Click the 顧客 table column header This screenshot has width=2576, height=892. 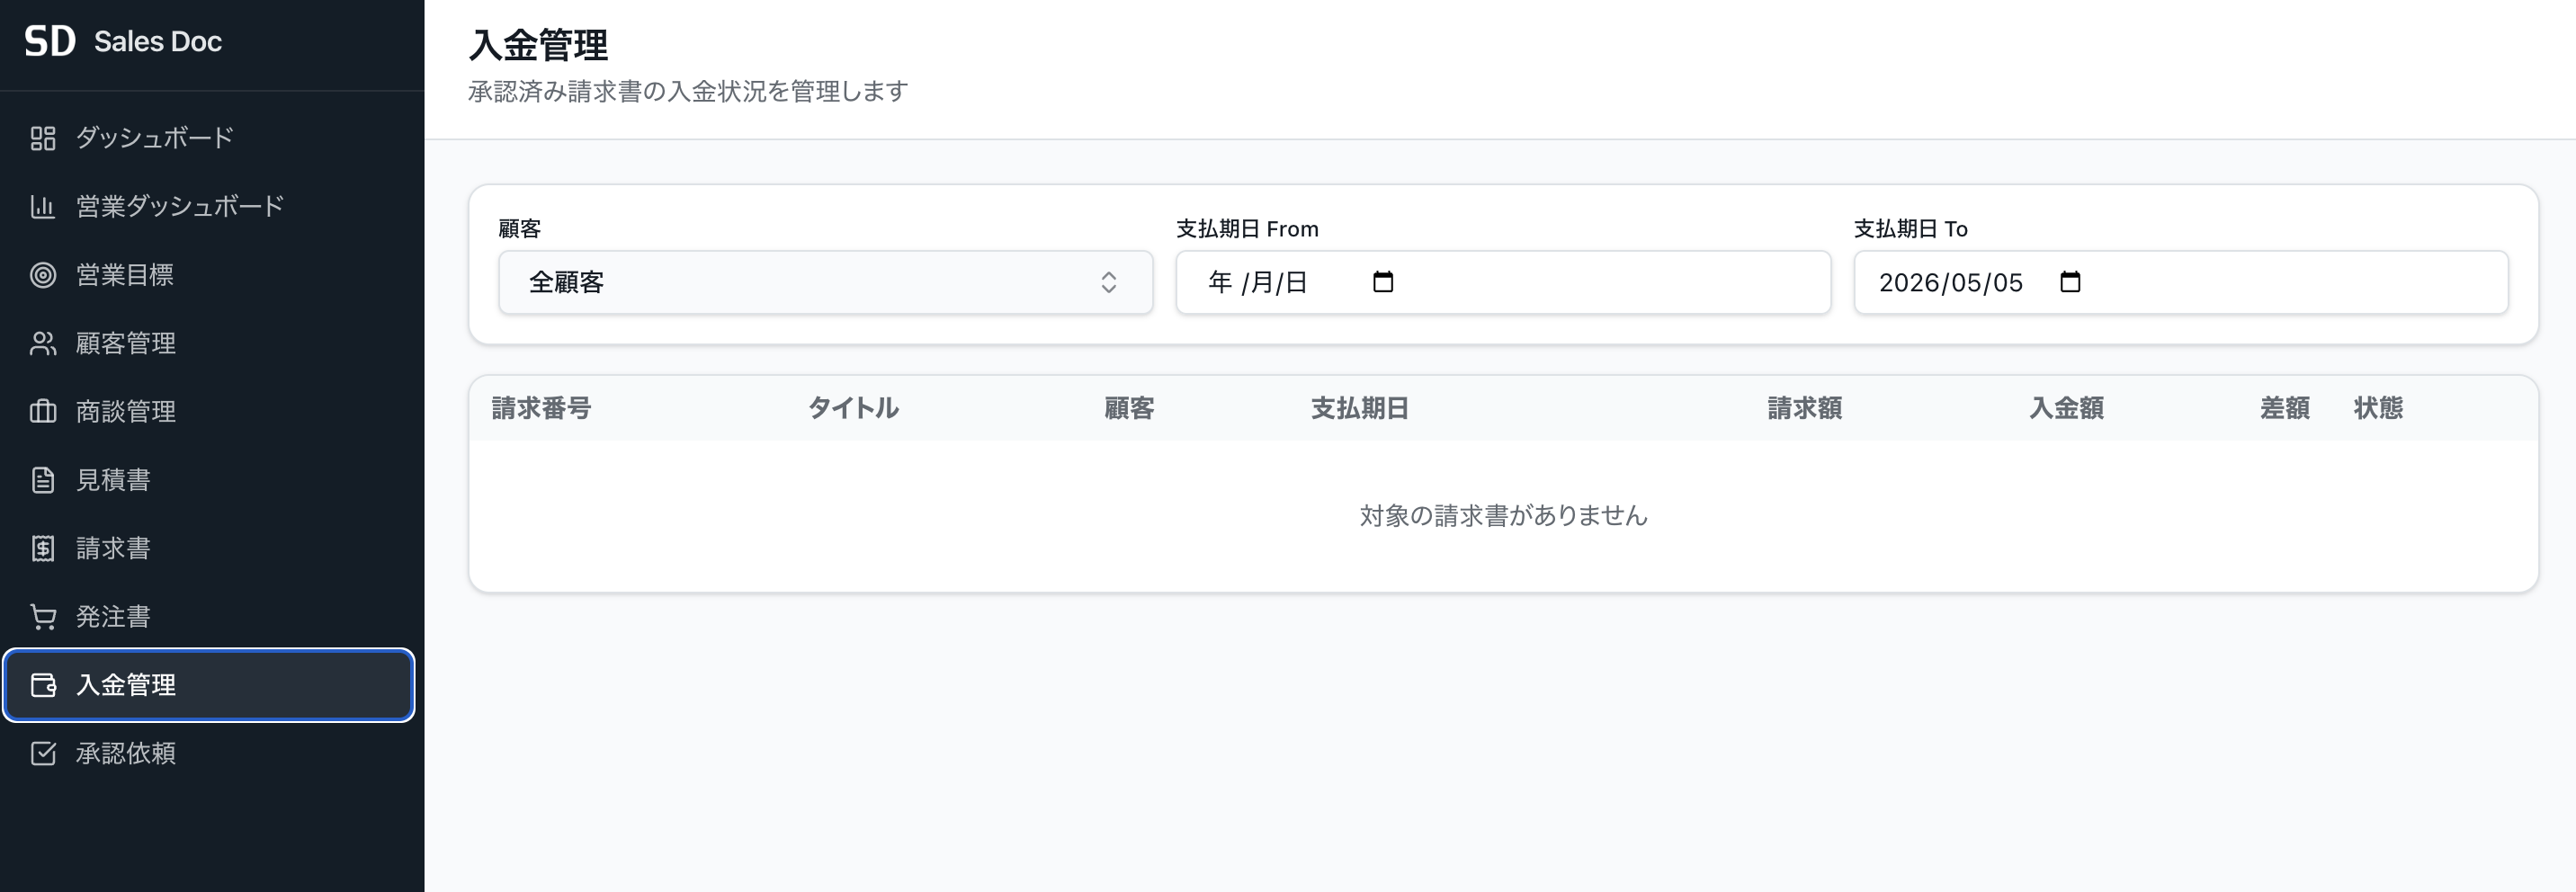pyautogui.click(x=1129, y=408)
